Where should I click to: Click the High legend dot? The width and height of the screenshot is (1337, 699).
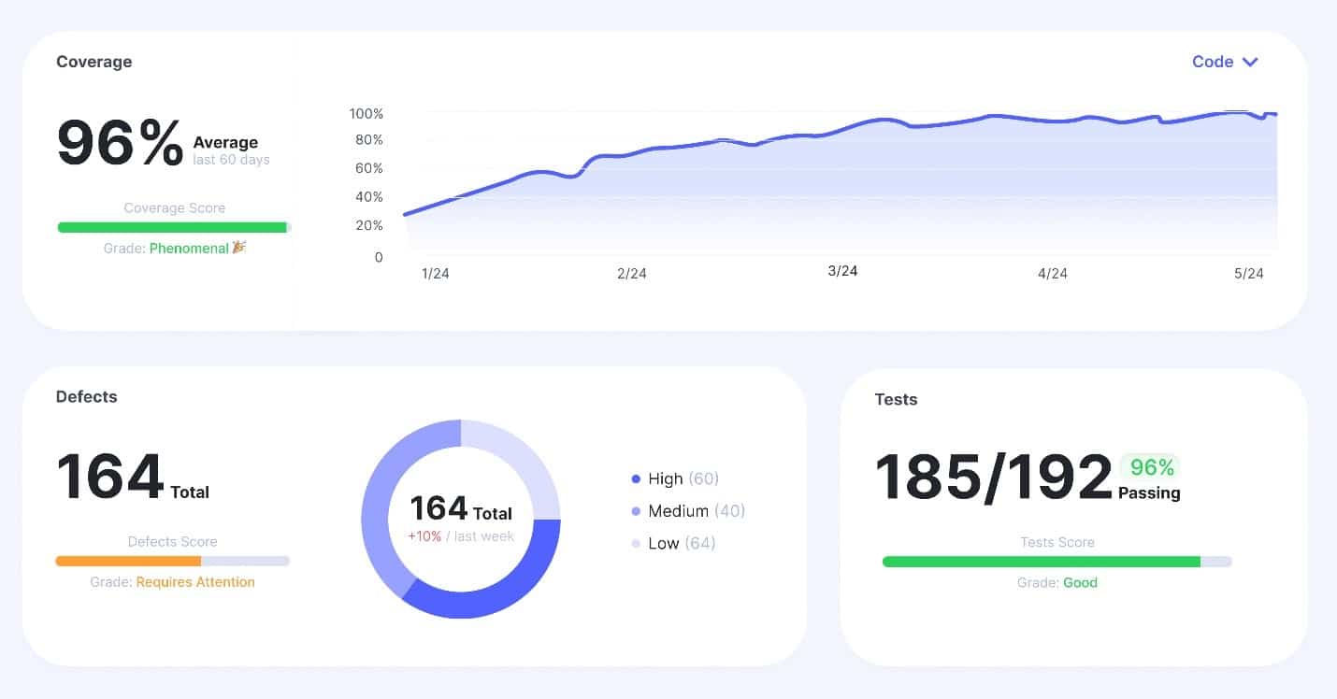pos(636,478)
